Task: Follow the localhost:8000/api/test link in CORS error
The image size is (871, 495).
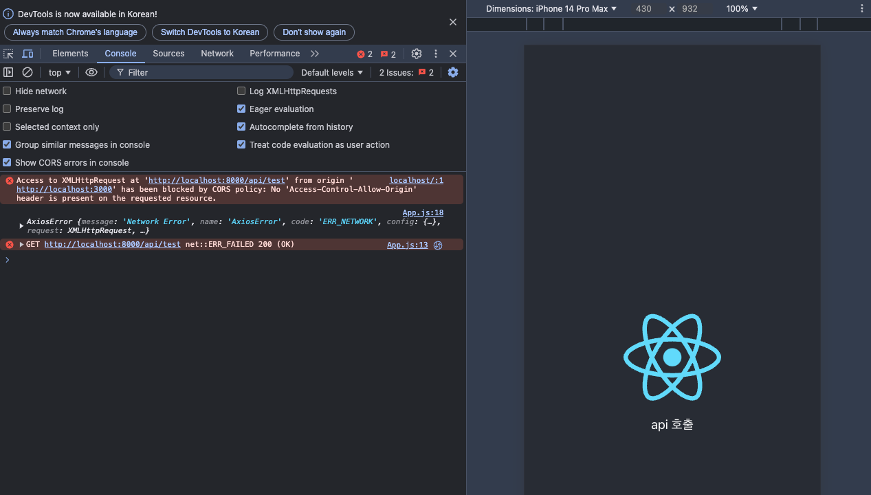Action: 217,181
